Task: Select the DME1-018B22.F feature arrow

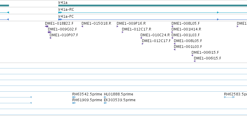Action: pyautogui.click(x=47, y=26)
